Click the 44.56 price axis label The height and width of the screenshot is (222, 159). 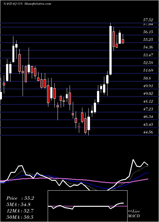[x=148, y=132]
